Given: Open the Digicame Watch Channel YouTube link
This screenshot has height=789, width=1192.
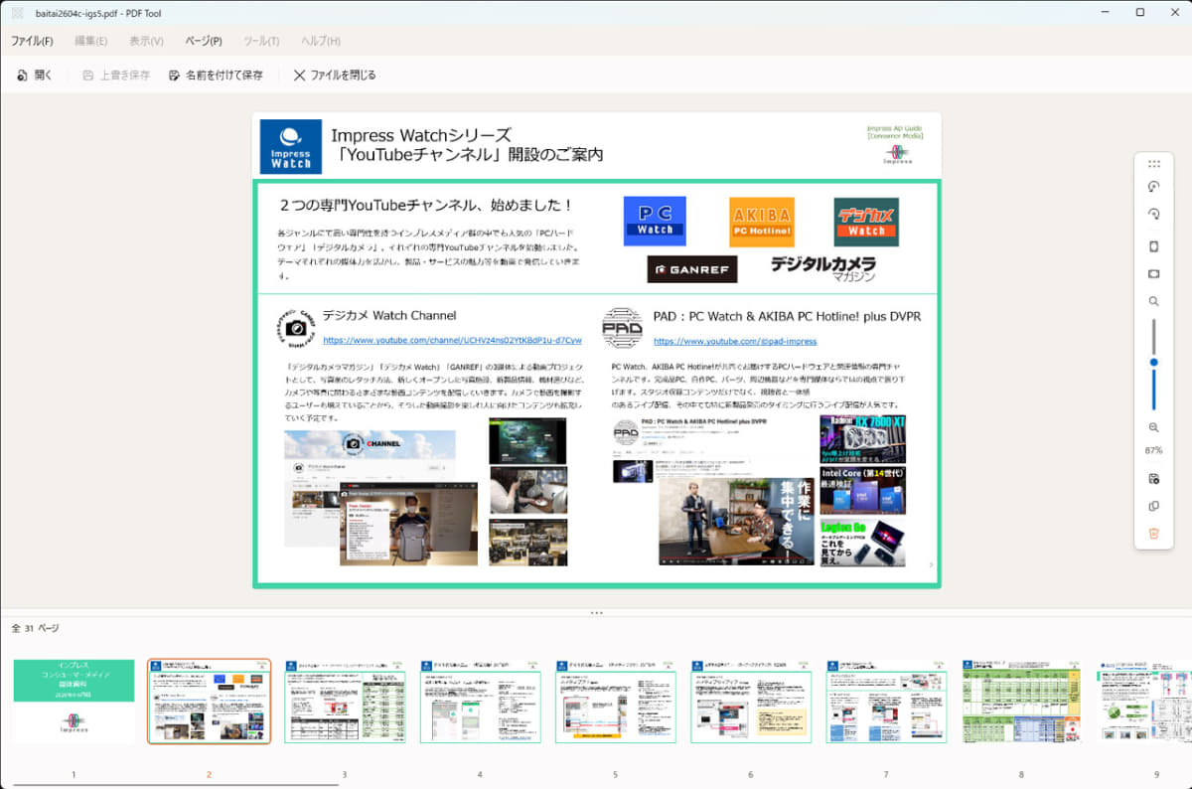Looking at the screenshot, I should pos(452,340).
